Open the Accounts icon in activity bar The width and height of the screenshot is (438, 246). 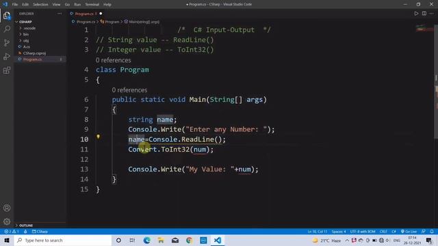point(7,208)
